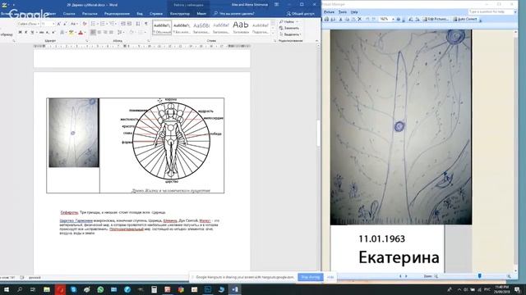This screenshot has height=295, width=526.
Task: Open the 'Ссылки' ribbon tab
Action: coord(69,14)
